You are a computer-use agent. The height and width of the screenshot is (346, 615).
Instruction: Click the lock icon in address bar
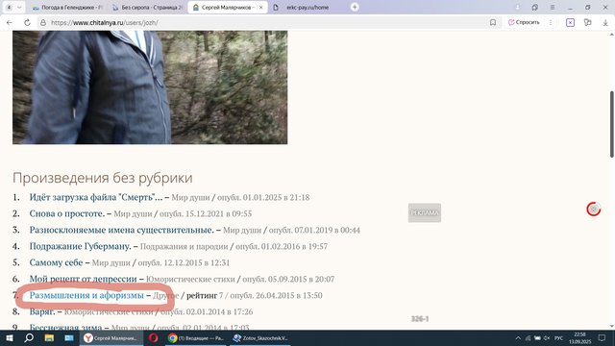pos(43,23)
